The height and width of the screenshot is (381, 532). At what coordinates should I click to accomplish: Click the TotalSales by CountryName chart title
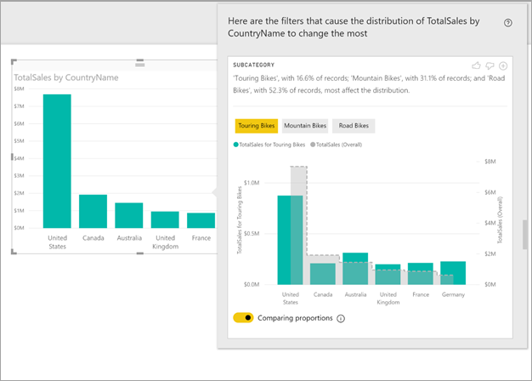point(66,77)
